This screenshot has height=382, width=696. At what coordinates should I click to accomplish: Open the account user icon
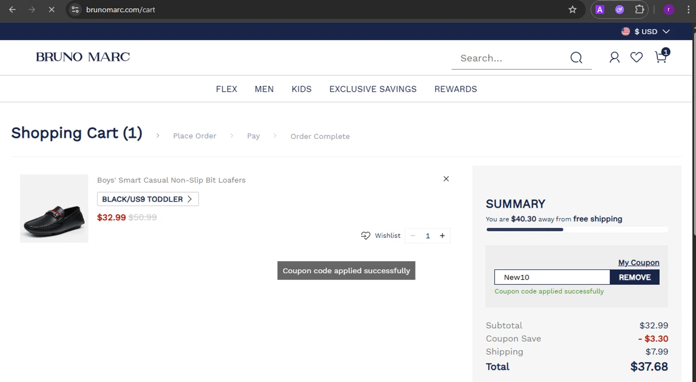[x=614, y=57]
